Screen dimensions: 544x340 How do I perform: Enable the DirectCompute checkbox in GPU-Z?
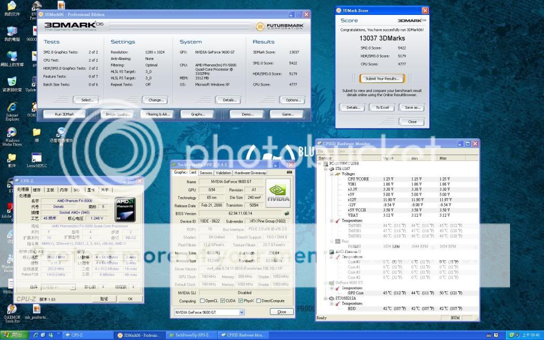pos(259,301)
